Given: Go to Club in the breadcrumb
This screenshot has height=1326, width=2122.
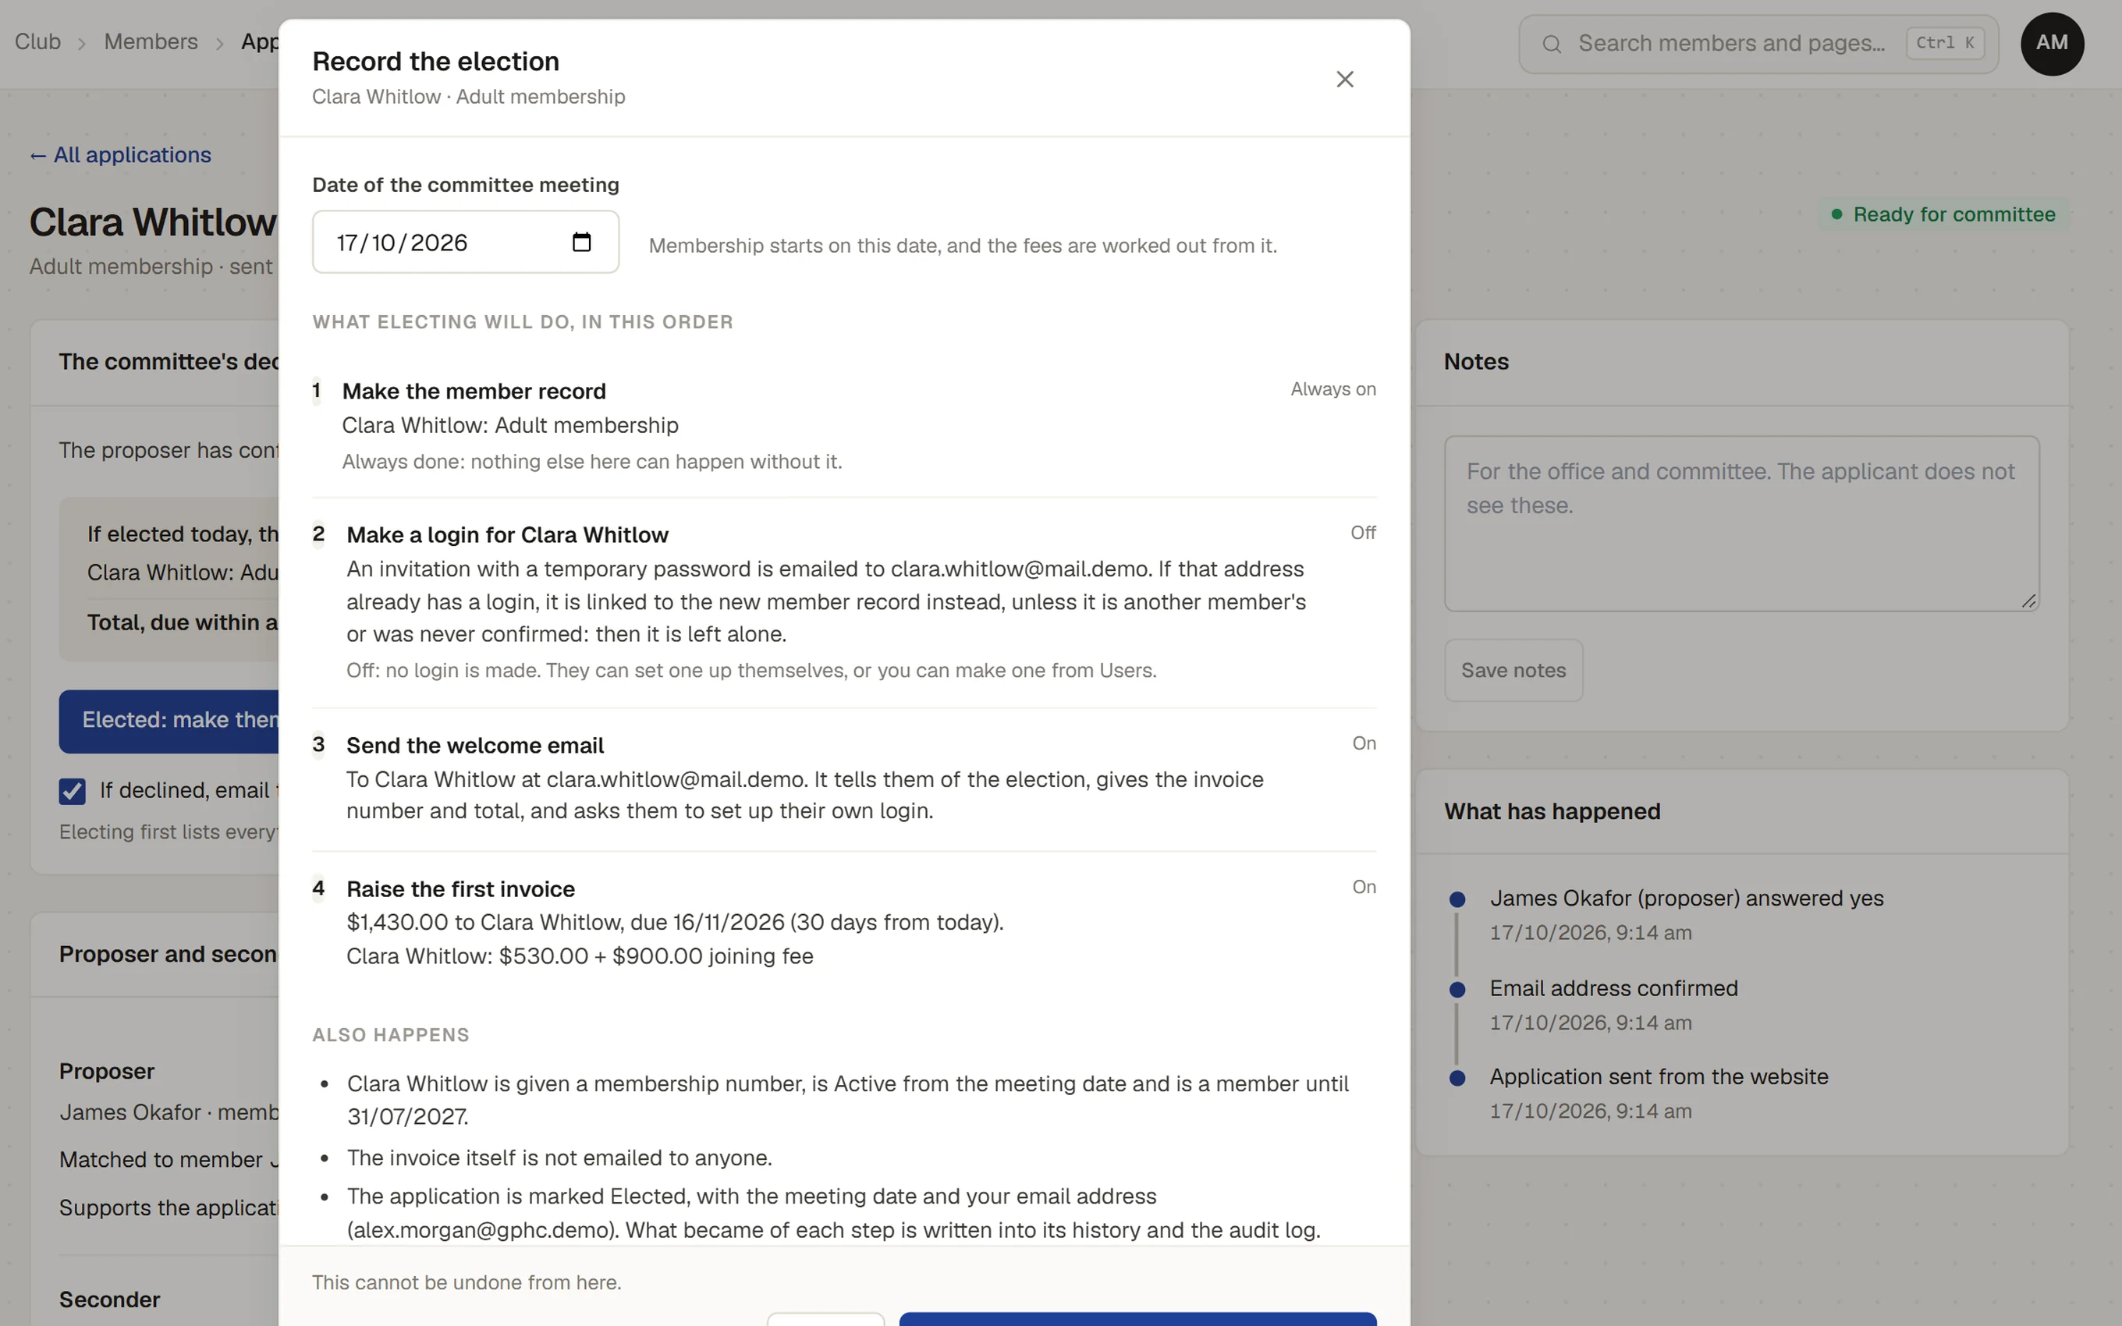Looking at the screenshot, I should pos(37,41).
